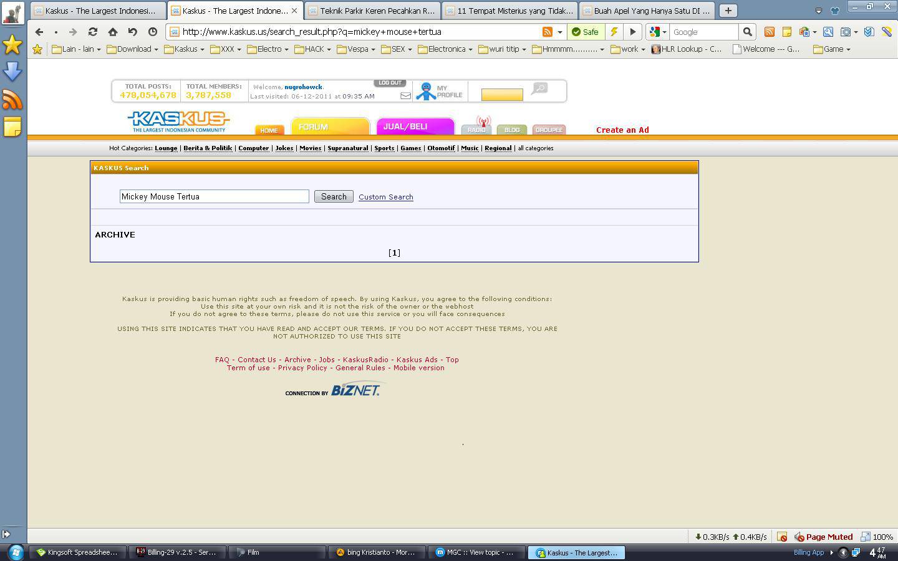Click the 100% zoom level control

(x=877, y=537)
